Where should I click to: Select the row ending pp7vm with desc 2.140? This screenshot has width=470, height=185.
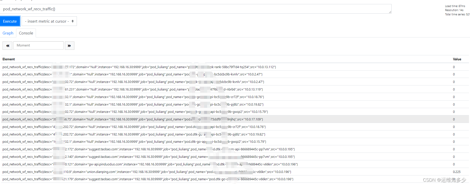tap(235, 157)
